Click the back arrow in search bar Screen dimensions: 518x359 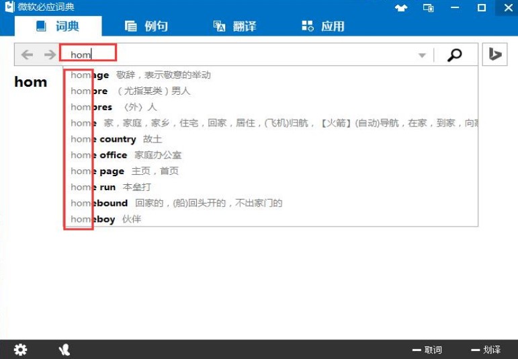[27, 54]
